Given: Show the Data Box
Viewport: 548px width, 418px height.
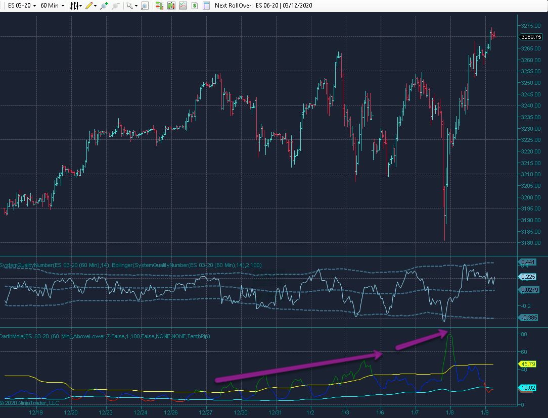Looking at the screenshot, I should point(145,6).
